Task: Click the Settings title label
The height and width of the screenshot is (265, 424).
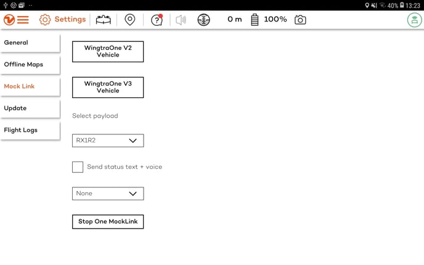Action: pos(70,19)
